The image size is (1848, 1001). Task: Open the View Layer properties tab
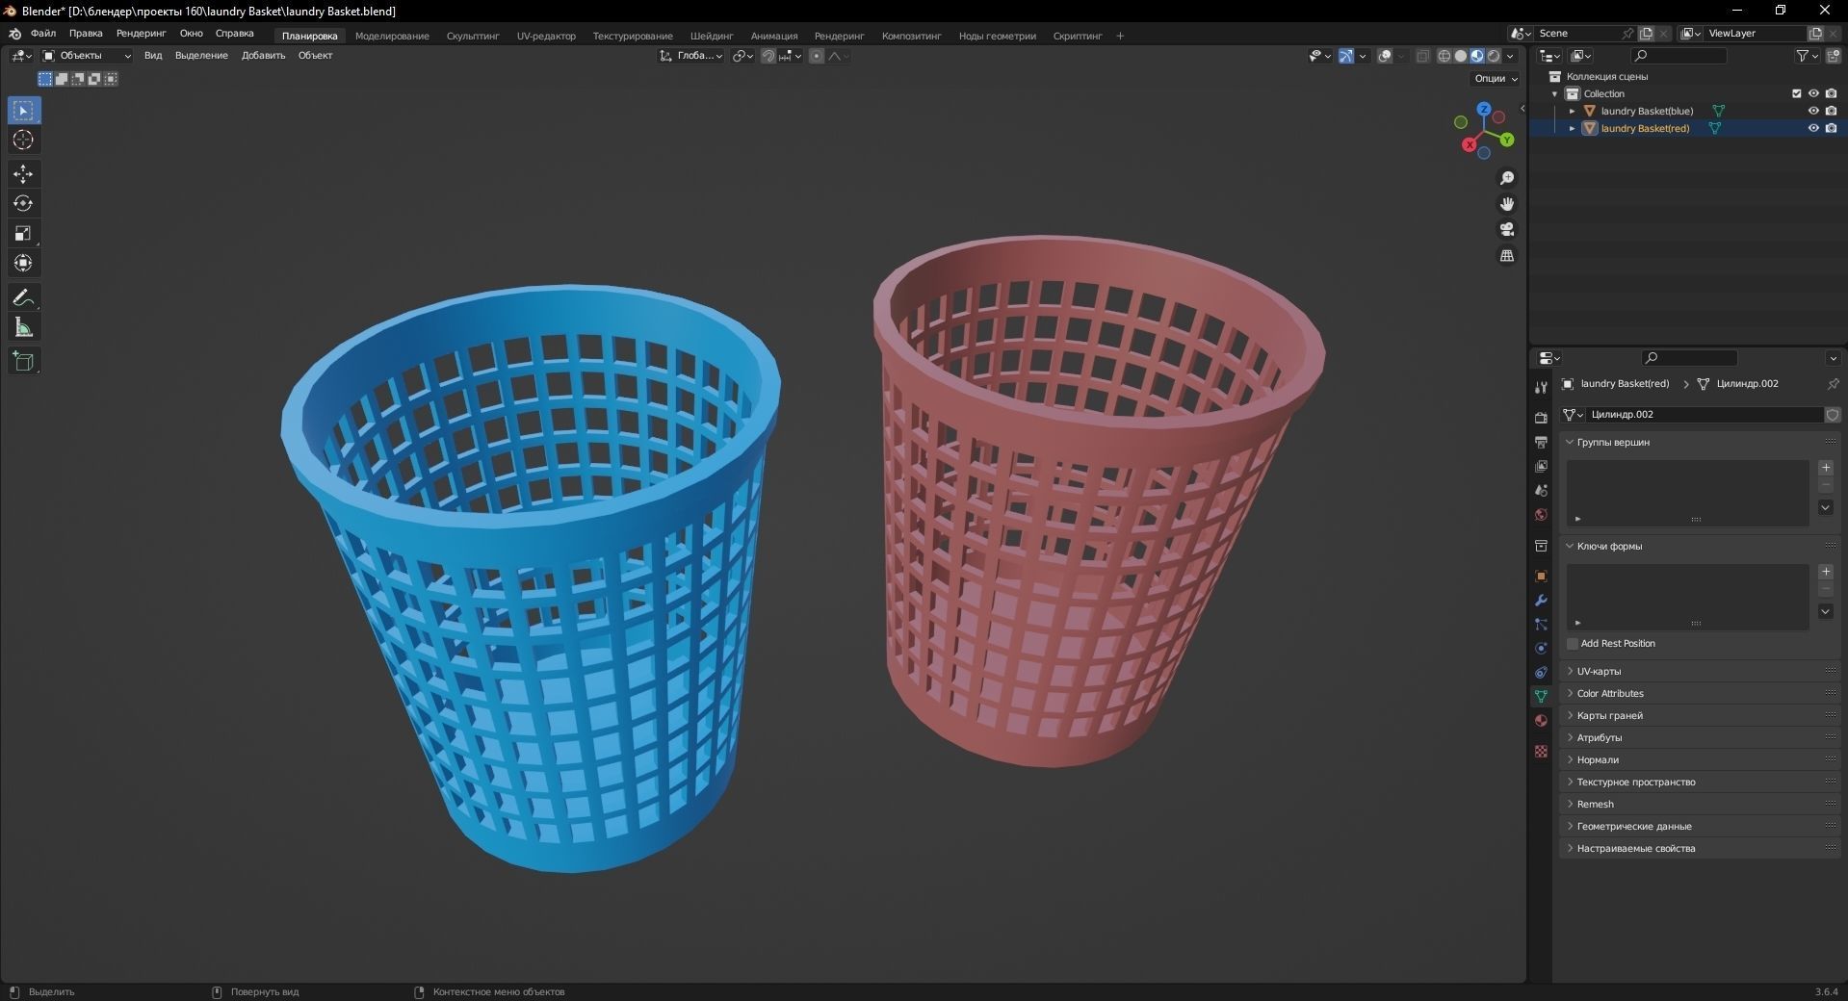tap(1541, 466)
